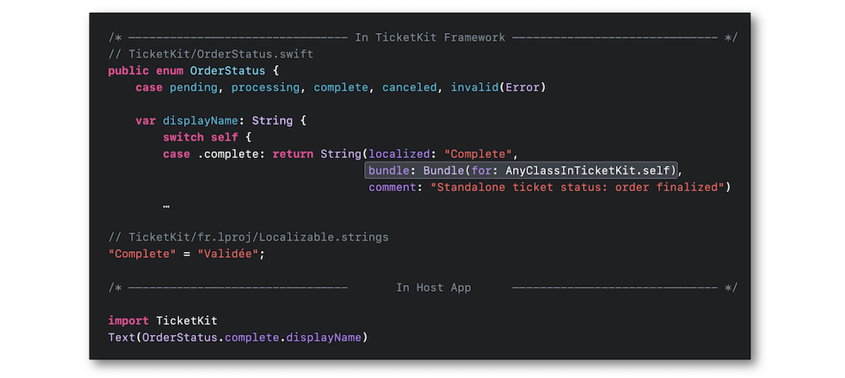Click the 'processing' case identifier
The image size is (845, 378).
[x=265, y=87]
